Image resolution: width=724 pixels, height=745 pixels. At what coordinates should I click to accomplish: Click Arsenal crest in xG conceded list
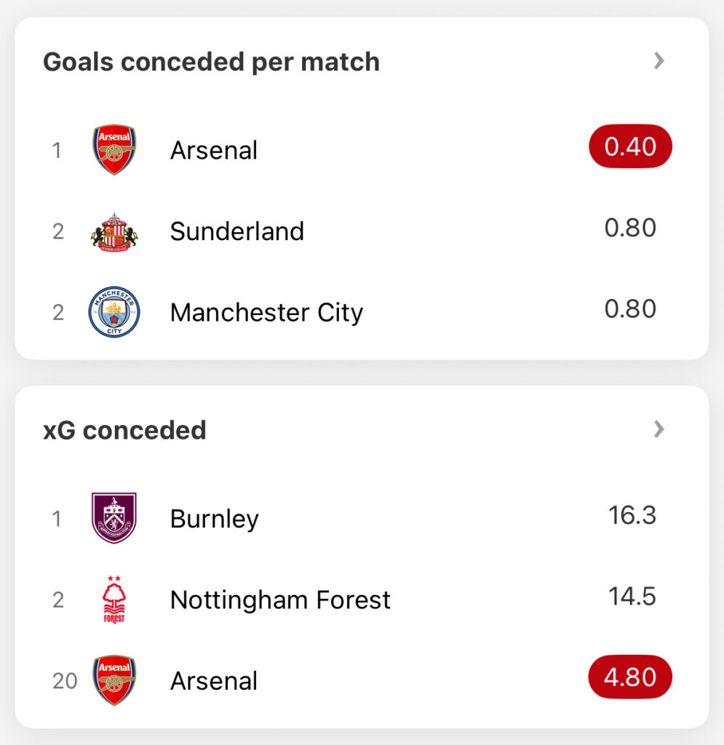pos(114,680)
